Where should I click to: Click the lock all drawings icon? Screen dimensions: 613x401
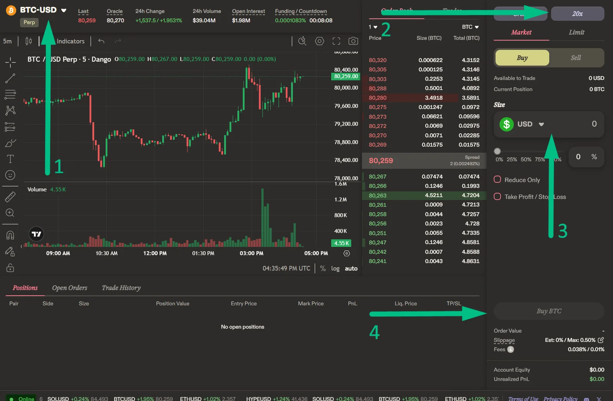click(10, 268)
